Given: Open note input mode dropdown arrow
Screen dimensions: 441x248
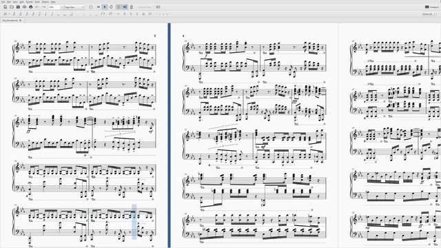Looking at the screenshot, I should pos(9,14).
